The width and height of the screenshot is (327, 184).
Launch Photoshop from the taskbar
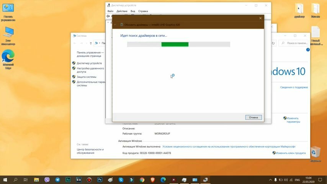coord(100,180)
